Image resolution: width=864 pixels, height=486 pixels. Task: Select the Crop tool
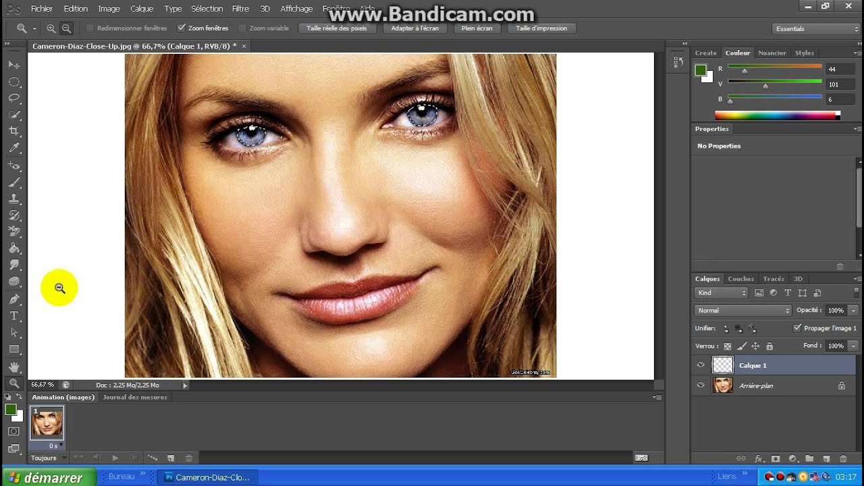14,131
